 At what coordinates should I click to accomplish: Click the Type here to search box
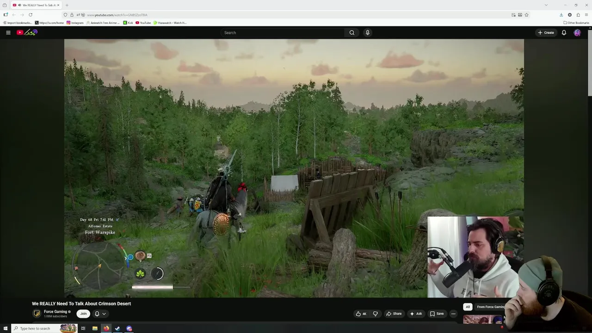[x=44, y=328]
